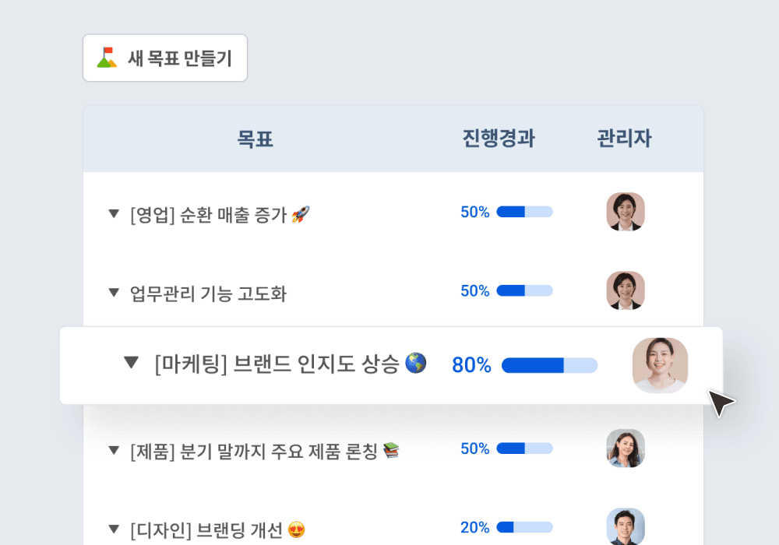Viewport: 779px width, 545px height.
Task: Expand the [제품] 분기 말까지 주요 제품 론칭 row
Action: pyautogui.click(x=114, y=450)
